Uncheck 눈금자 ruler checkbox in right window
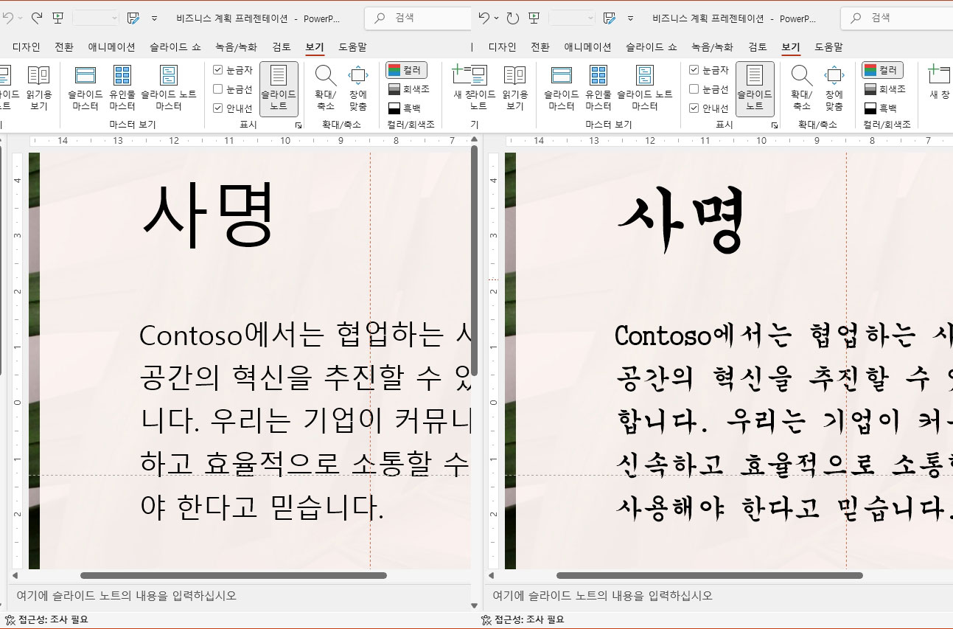The image size is (953, 629). [694, 70]
